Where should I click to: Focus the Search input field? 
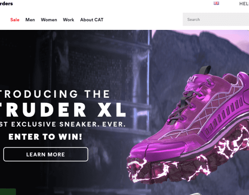216,19
